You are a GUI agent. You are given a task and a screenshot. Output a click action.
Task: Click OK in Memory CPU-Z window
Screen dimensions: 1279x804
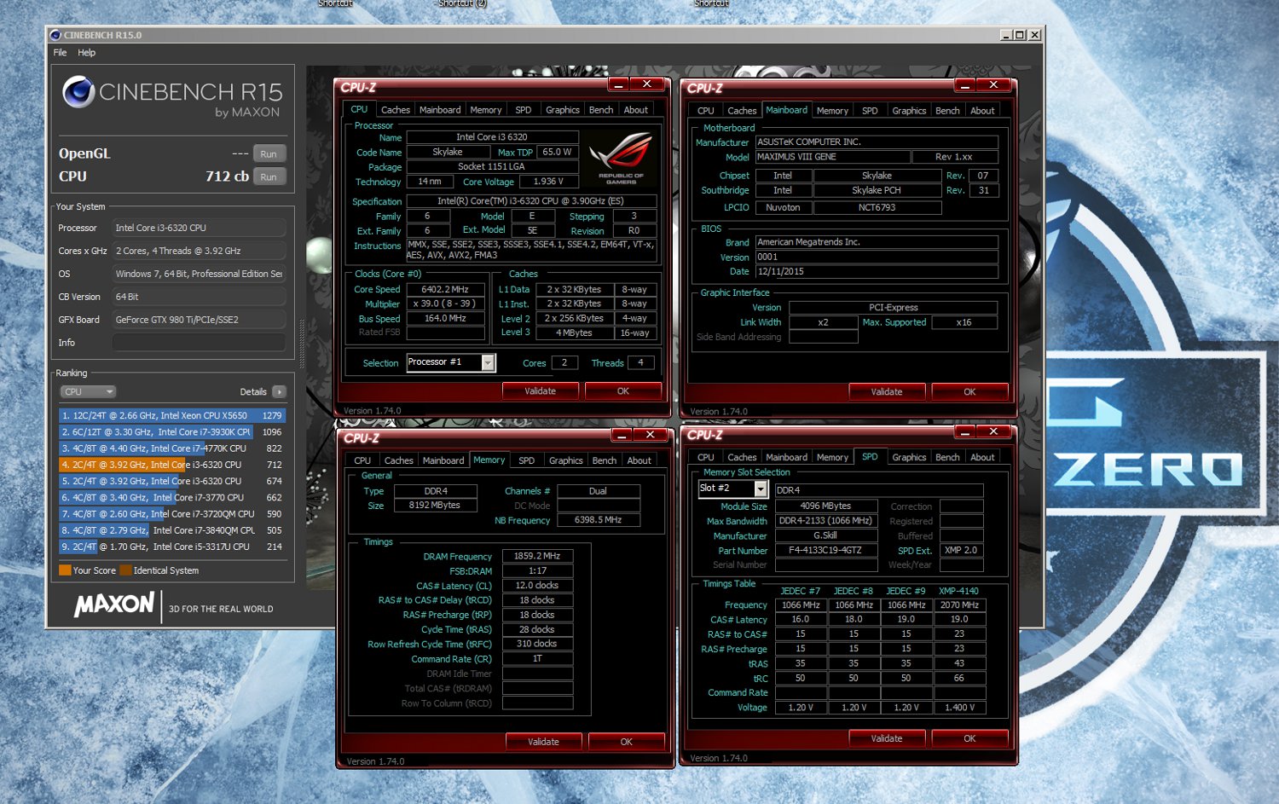[x=627, y=742]
